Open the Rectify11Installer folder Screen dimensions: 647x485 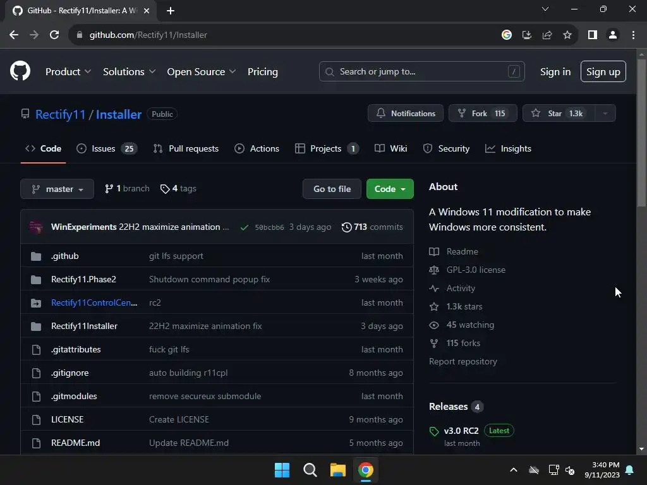pyautogui.click(x=84, y=326)
